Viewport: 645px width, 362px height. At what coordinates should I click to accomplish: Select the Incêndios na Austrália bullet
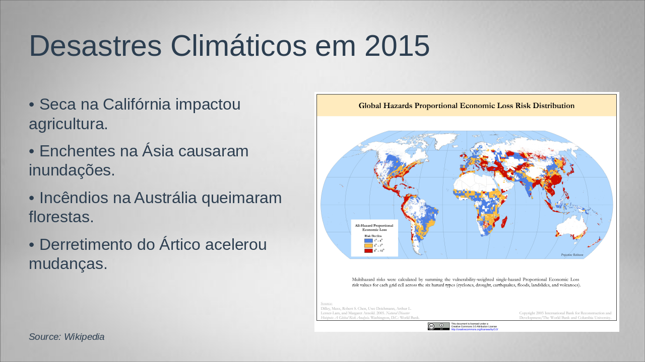click(x=155, y=207)
